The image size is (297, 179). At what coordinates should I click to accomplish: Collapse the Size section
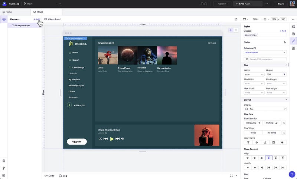click(x=286, y=65)
